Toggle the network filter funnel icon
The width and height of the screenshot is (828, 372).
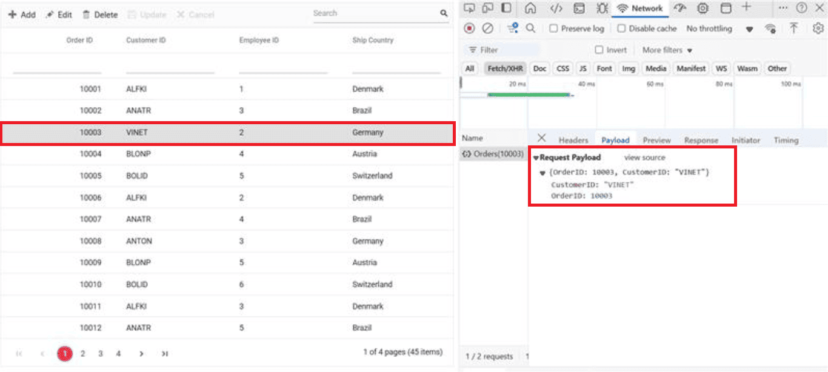513,28
